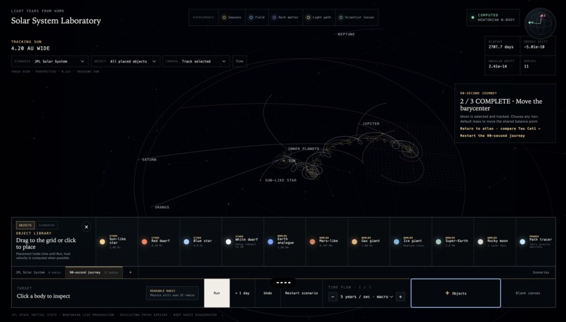Image resolution: width=566 pixels, height=322 pixels.
Task: Click the 4.20 AU WIDE readout
Action: click(x=30, y=48)
